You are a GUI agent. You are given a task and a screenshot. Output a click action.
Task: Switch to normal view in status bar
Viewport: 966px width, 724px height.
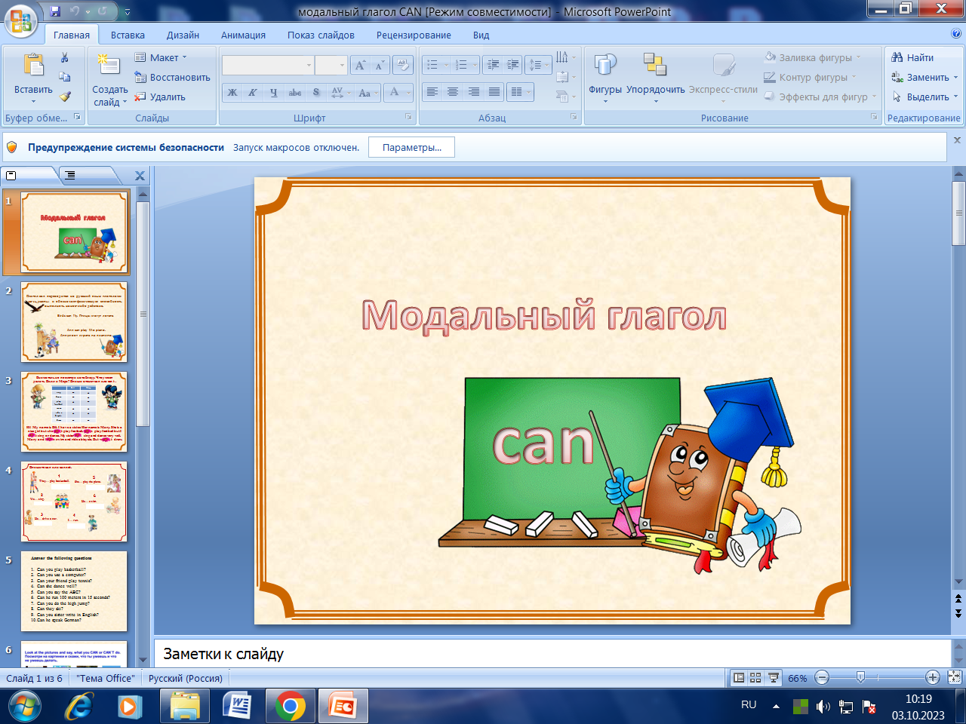(x=739, y=678)
